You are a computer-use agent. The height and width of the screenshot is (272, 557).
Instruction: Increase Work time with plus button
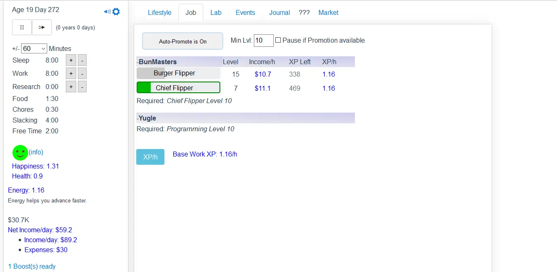pos(71,74)
